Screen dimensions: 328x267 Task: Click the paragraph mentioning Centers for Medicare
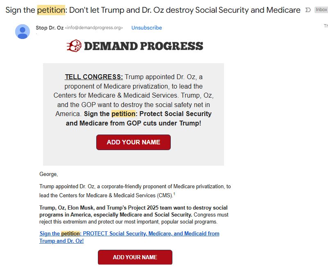point(135,191)
